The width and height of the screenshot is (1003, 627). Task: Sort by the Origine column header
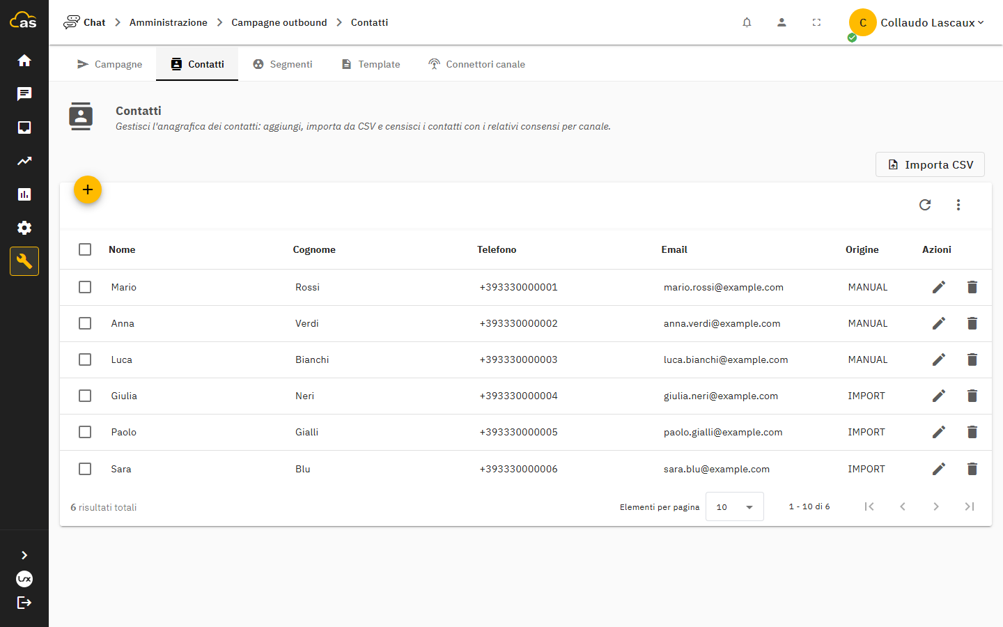click(x=862, y=249)
